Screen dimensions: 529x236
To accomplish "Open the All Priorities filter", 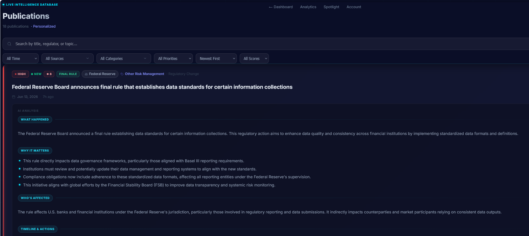I will coord(173,59).
